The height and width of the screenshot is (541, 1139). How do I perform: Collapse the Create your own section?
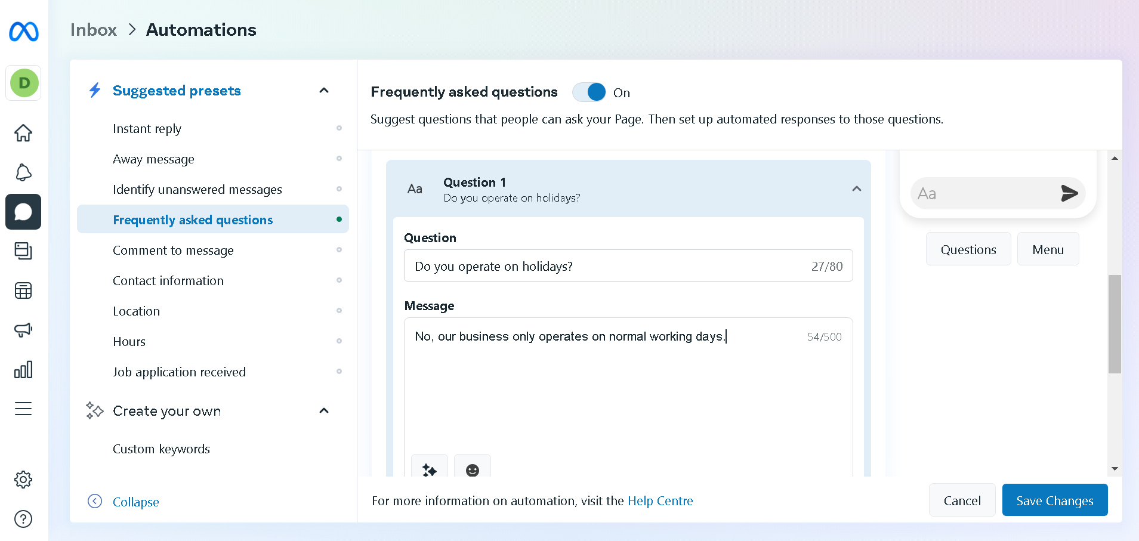tap(324, 411)
